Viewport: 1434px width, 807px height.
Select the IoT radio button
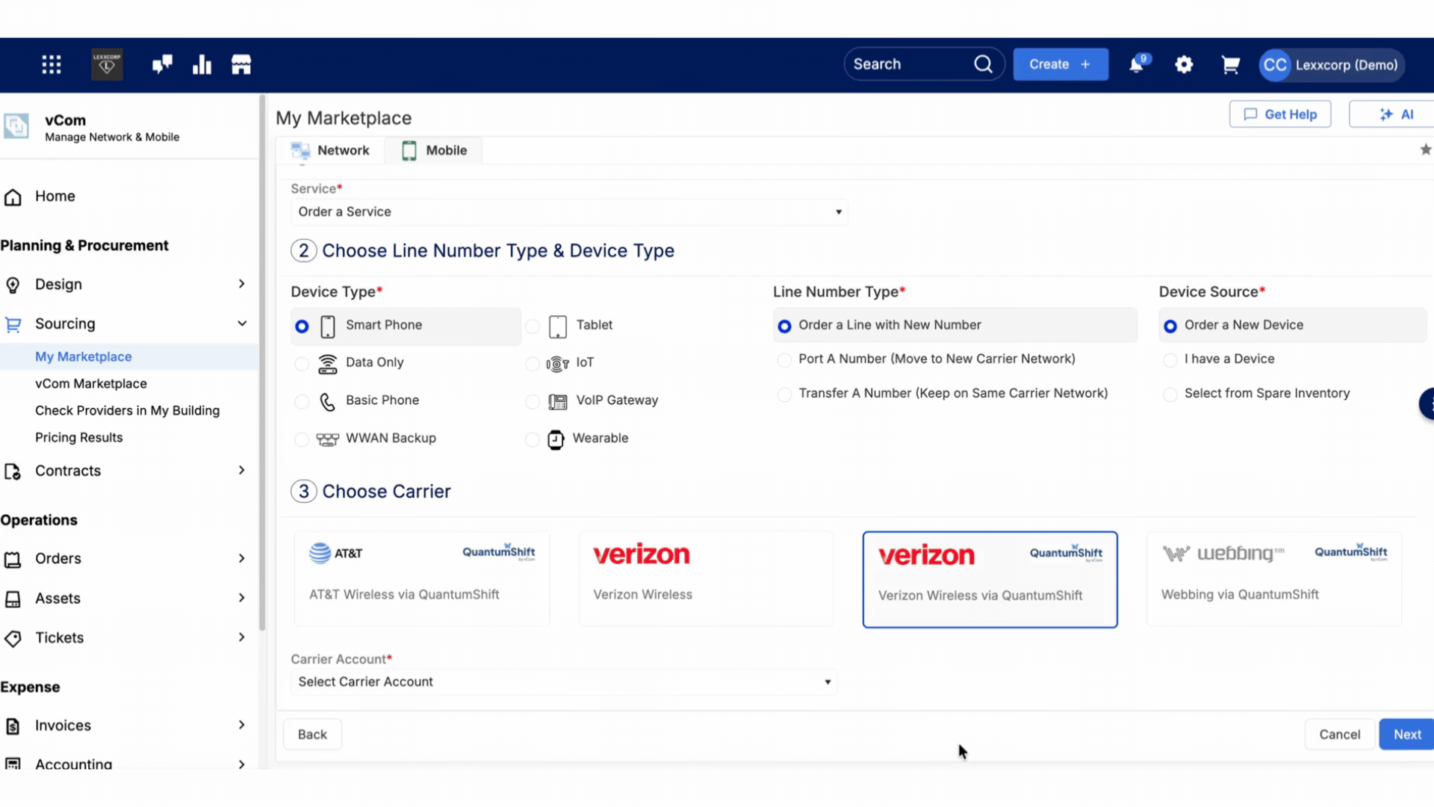click(x=533, y=364)
